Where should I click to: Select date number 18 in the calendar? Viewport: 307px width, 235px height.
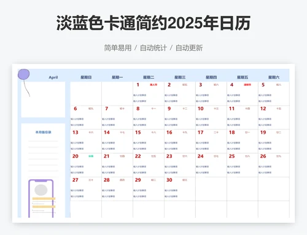click(232, 133)
